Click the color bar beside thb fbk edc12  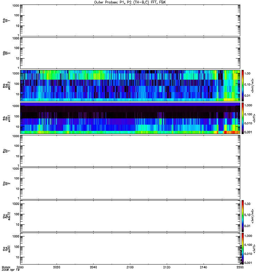click(243, 86)
